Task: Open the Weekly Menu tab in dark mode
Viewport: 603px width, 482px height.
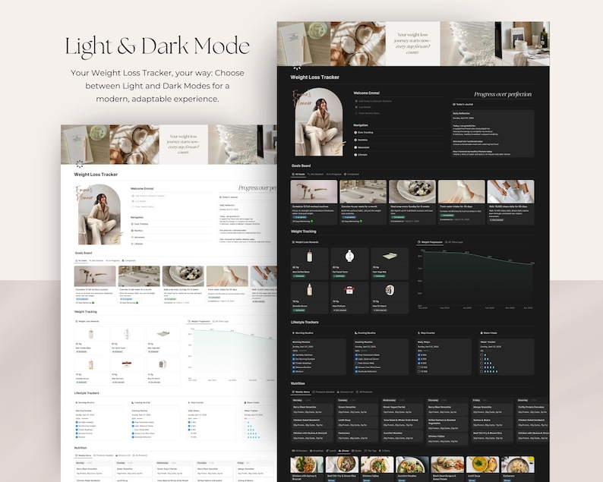Action: tap(301, 392)
